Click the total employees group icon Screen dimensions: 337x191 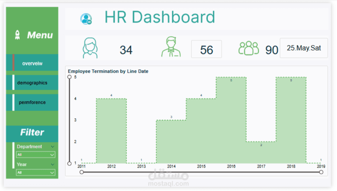pyautogui.click(x=249, y=48)
